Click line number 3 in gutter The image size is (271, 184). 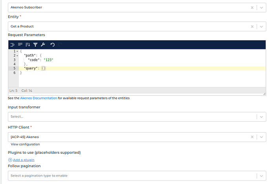[x=15, y=60]
